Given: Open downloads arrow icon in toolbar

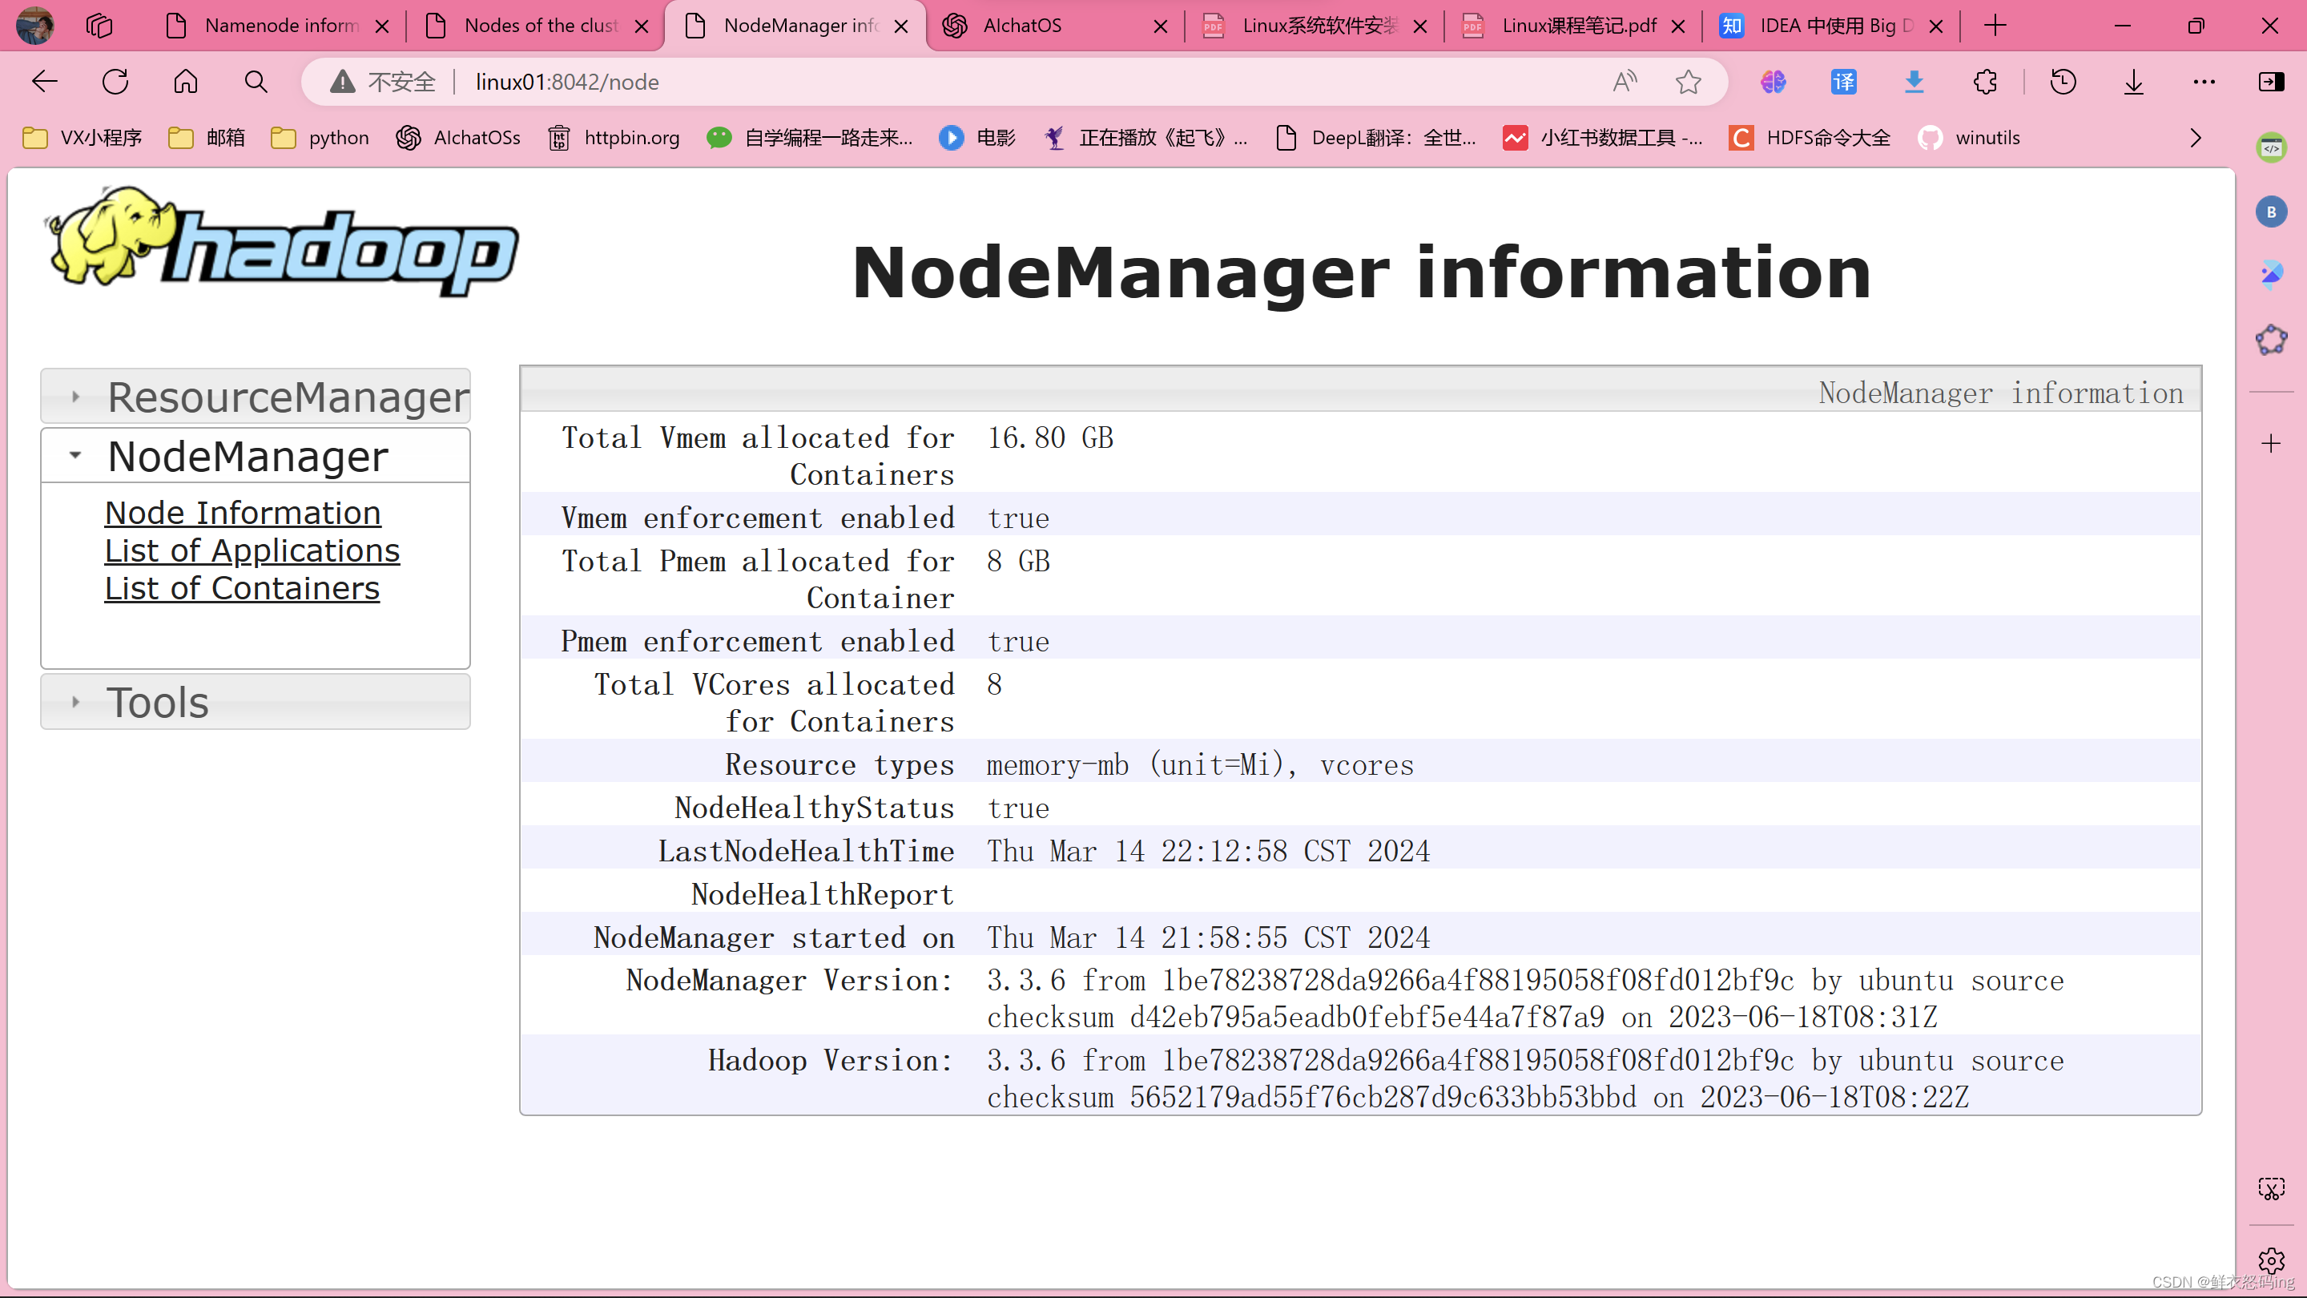Looking at the screenshot, I should click(2133, 82).
